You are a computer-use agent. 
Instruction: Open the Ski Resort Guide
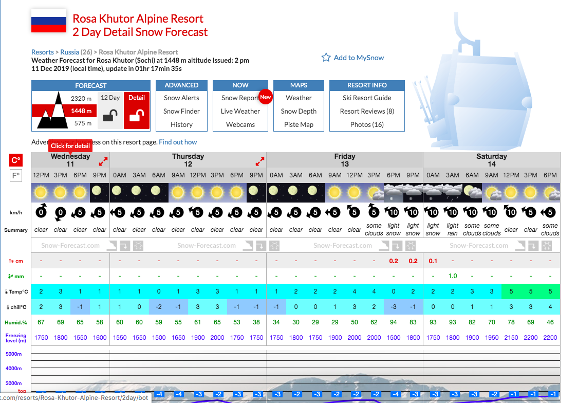pyautogui.click(x=367, y=98)
